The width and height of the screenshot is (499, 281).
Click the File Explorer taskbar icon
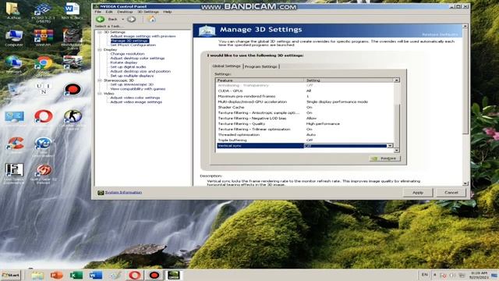(x=37, y=275)
